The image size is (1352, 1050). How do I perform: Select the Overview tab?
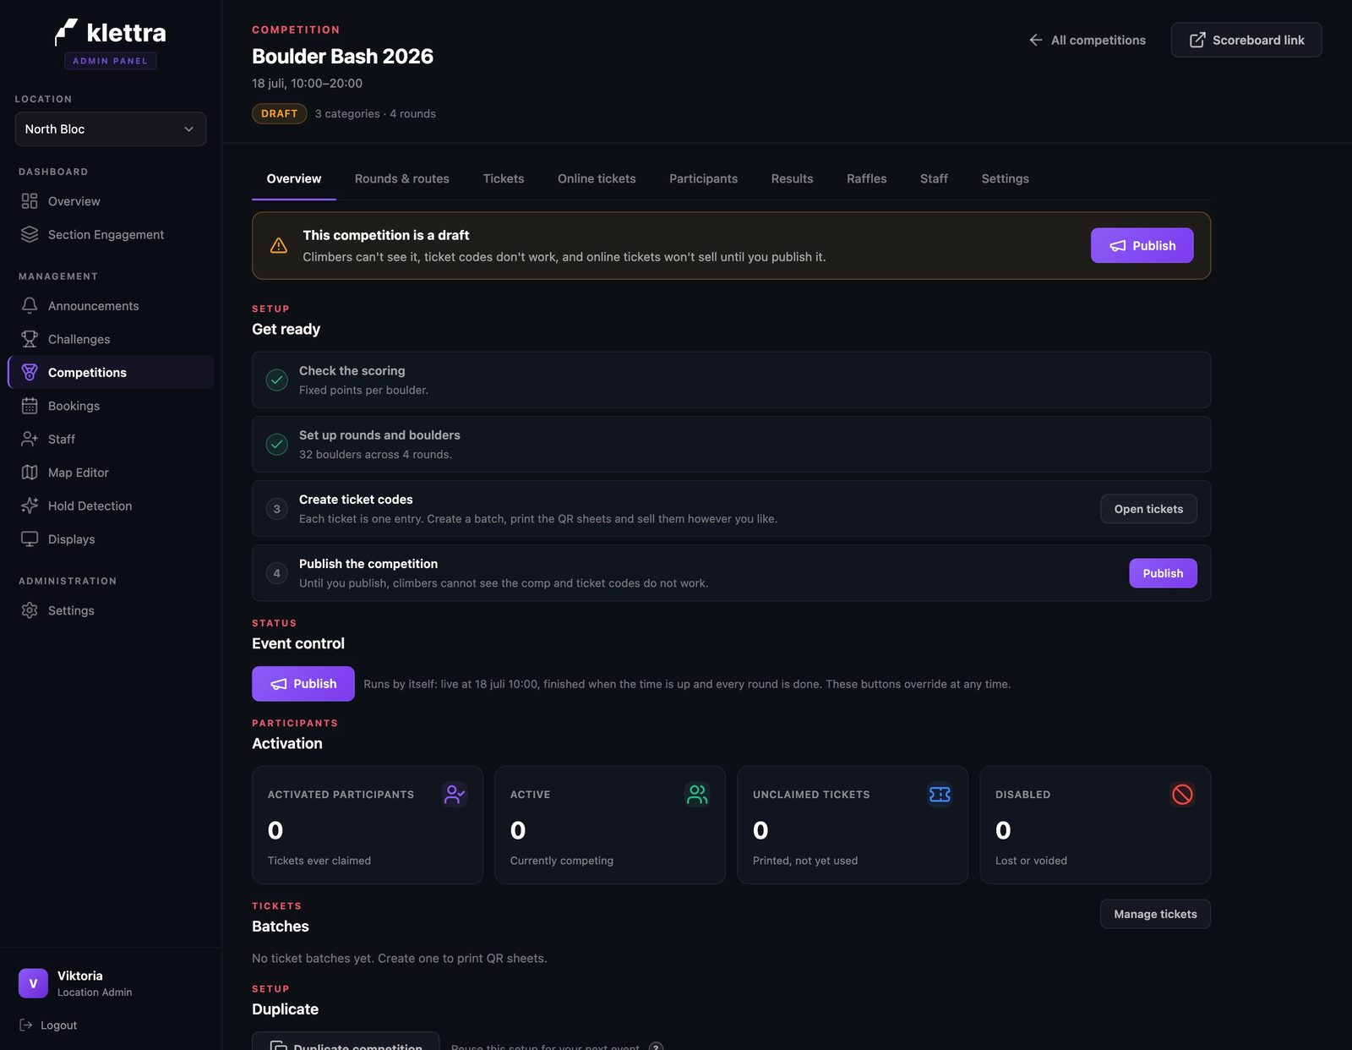click(x=294, y=178)
